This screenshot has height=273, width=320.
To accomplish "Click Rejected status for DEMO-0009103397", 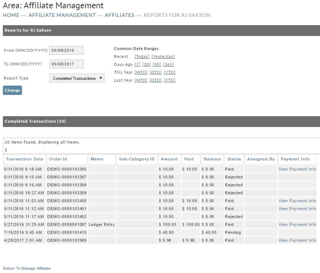I will (x=234, y=177).
